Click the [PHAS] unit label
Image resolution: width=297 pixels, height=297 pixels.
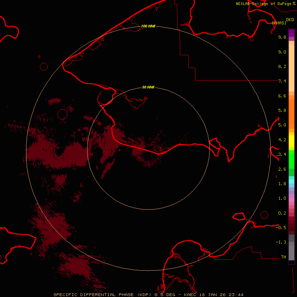click(279, 23)
